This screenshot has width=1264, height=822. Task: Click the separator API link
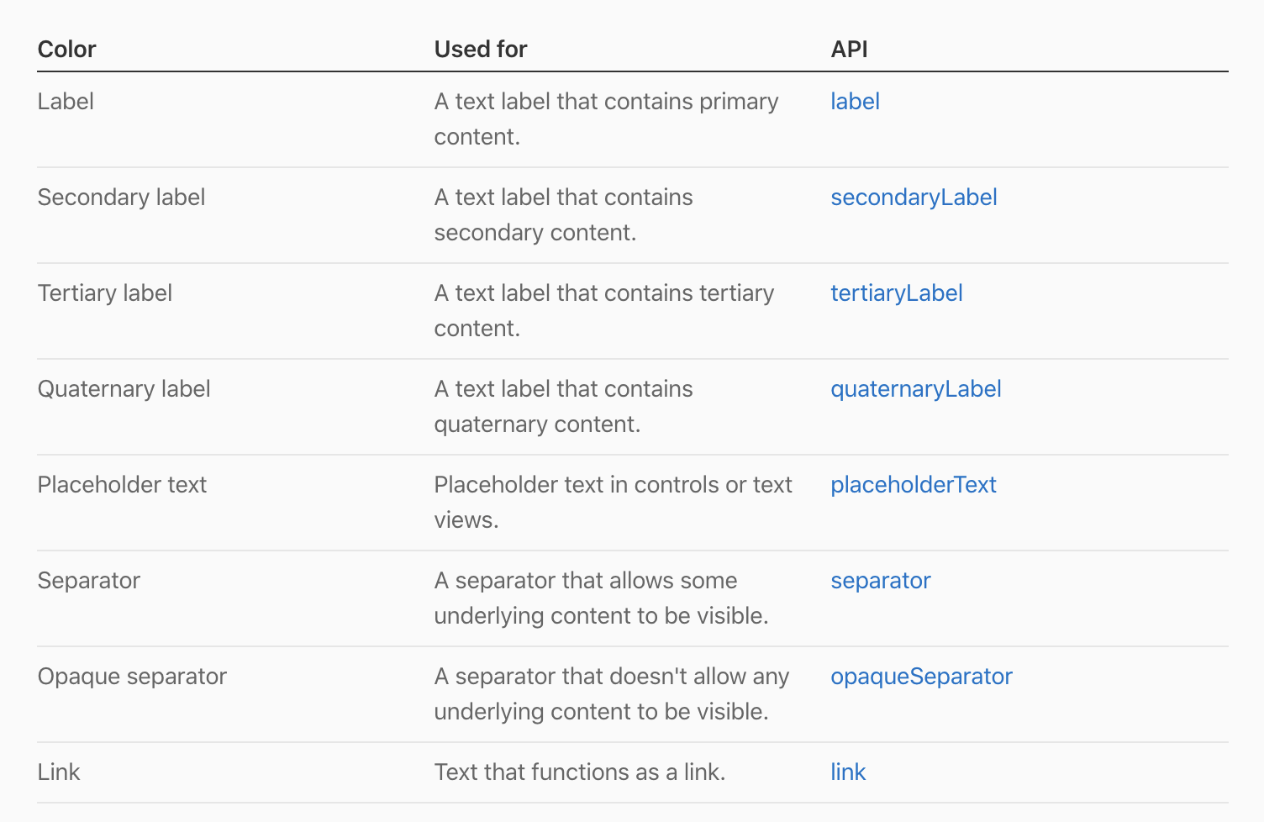click(x=880, y=581)
